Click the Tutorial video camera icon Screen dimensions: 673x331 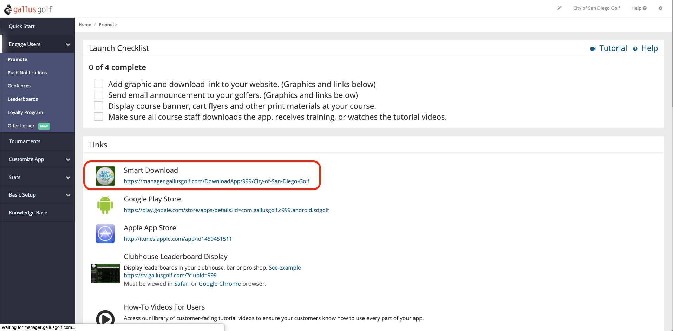[x=593, y=49]
